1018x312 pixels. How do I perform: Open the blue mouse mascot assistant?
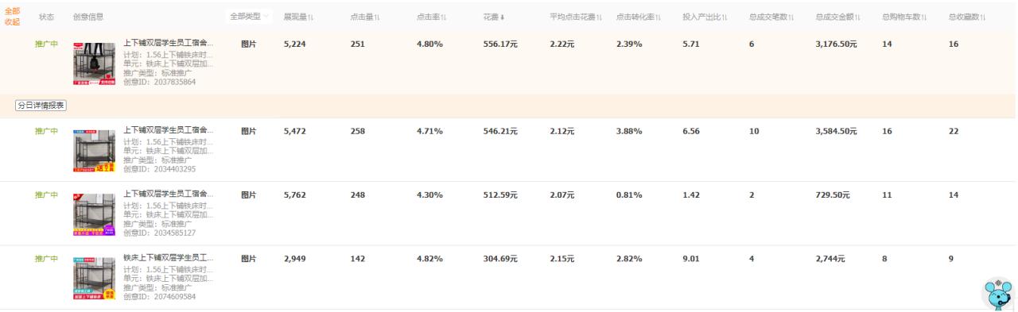tap(1000, 295)
